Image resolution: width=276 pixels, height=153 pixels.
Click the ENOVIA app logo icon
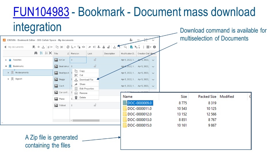click(x=4, y=40)
